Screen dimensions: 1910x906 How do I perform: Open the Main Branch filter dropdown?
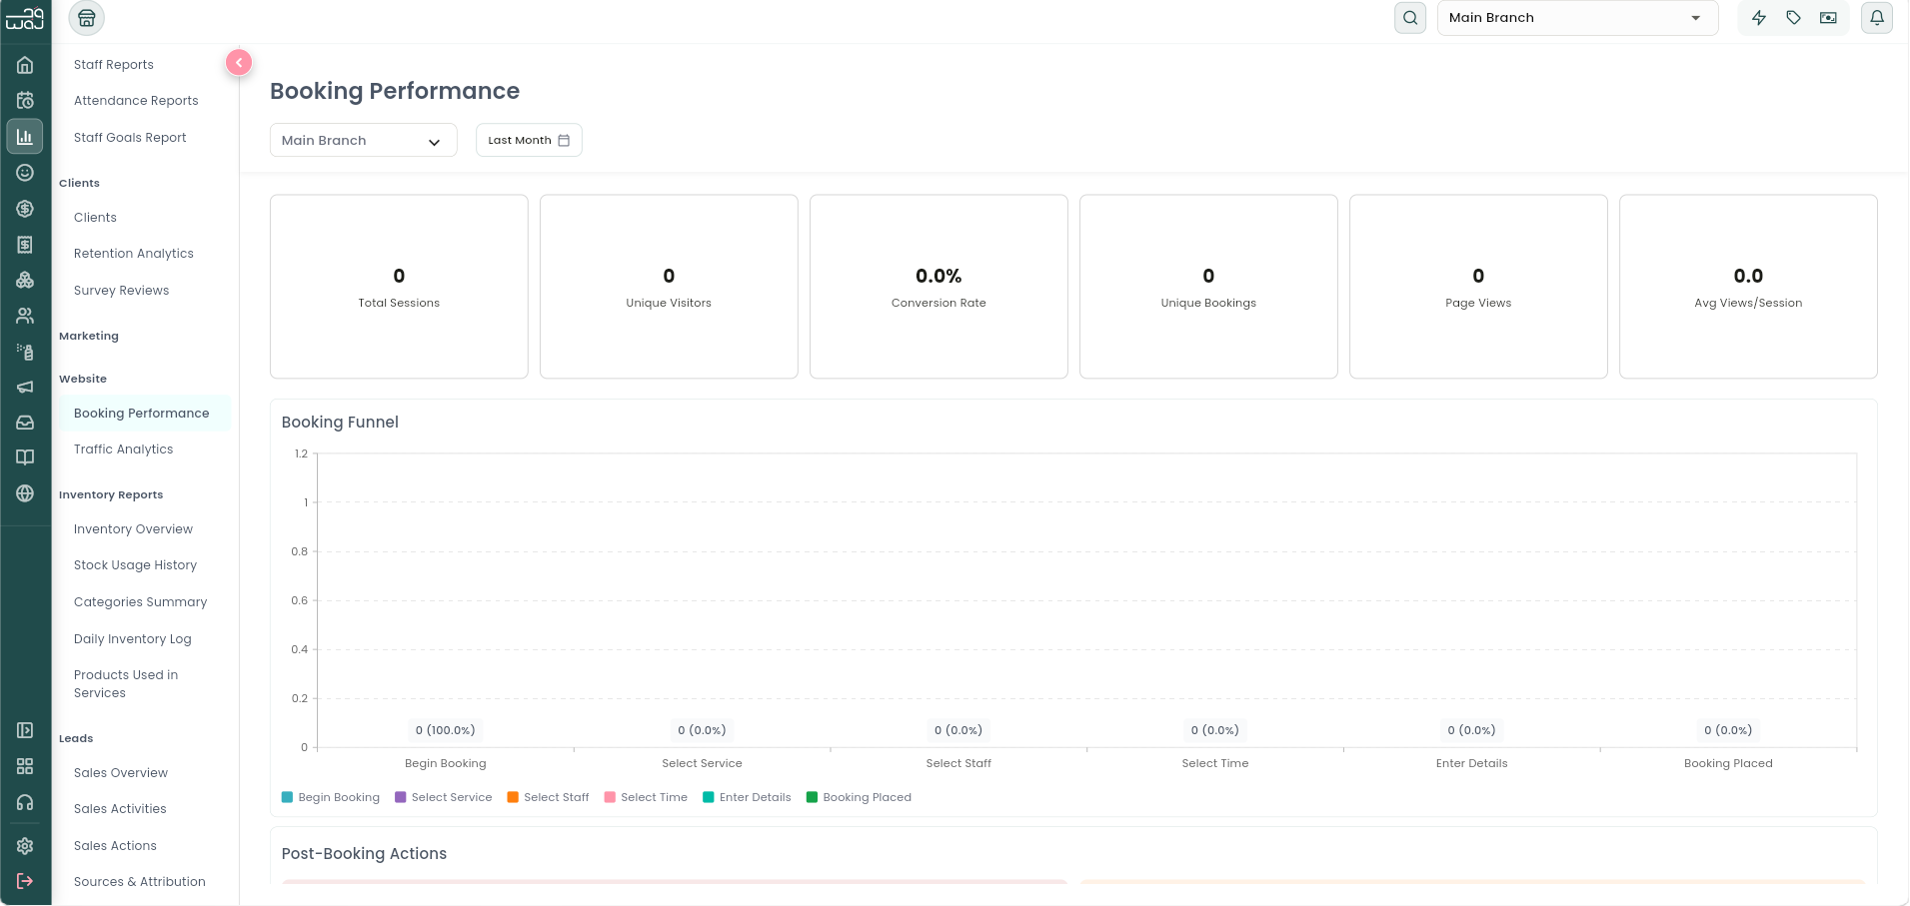[x=364, y=141]
